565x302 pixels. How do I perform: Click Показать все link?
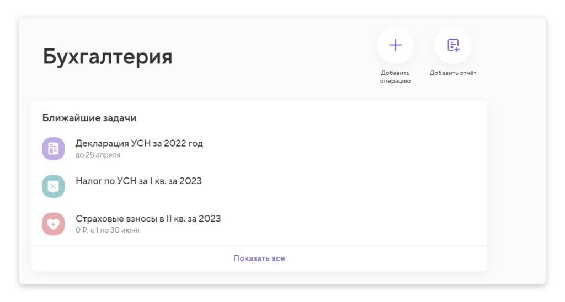click(259, 258)
